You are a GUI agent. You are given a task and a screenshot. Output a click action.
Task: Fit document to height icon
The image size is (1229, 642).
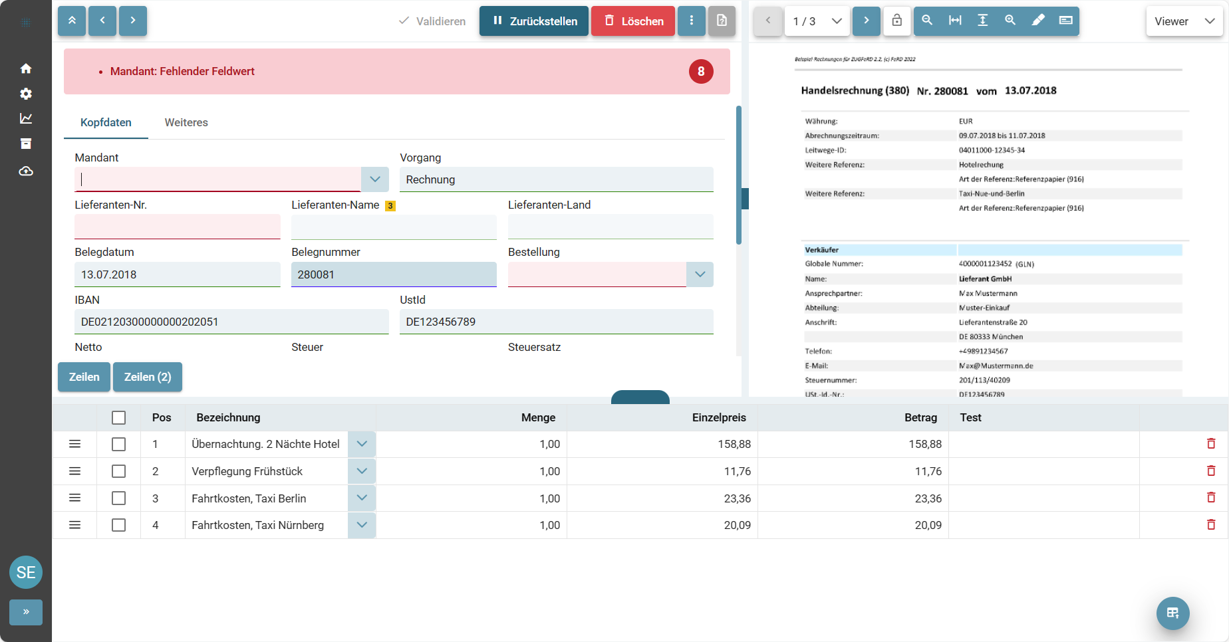(983, 21)
